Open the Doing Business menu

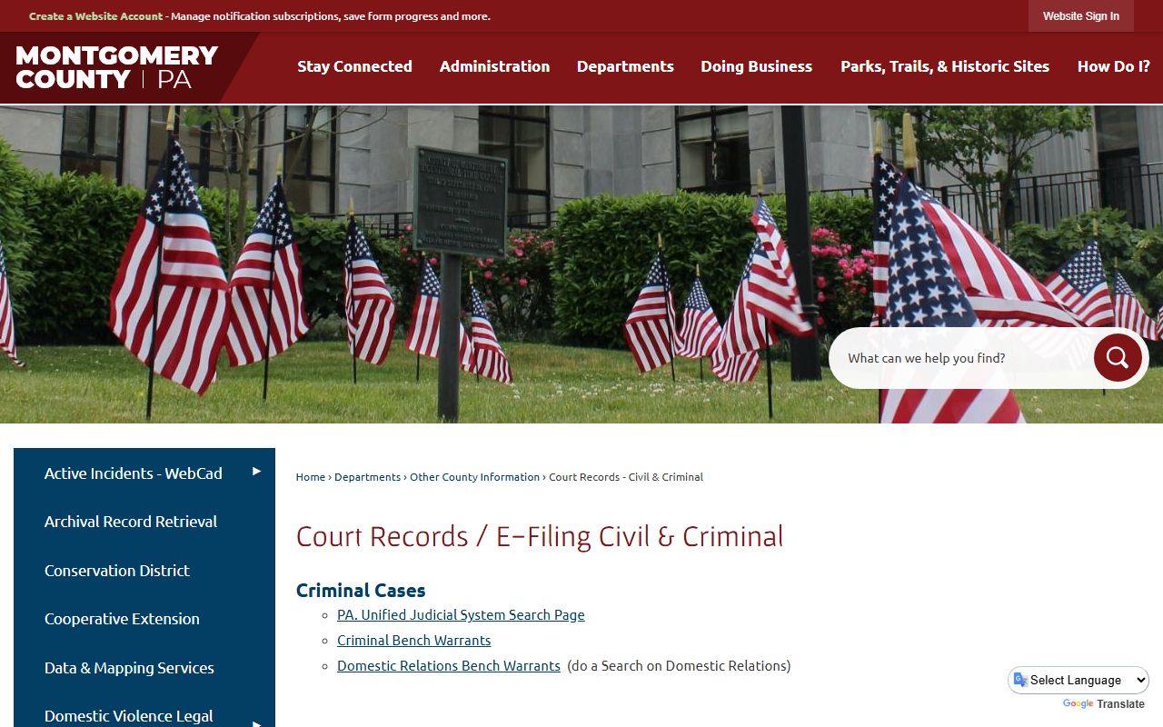(x=756, y=66)
